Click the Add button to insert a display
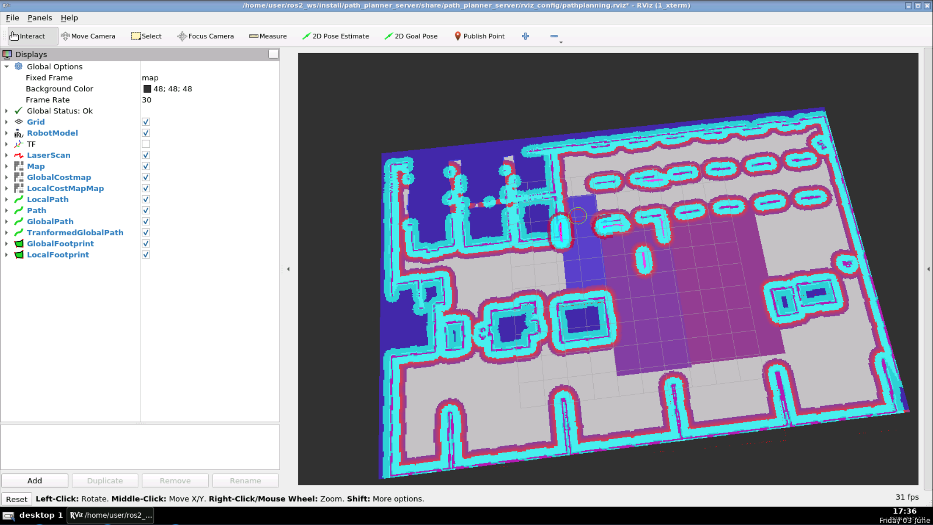This screenshot has height=525, width=933. click(34, 480)
